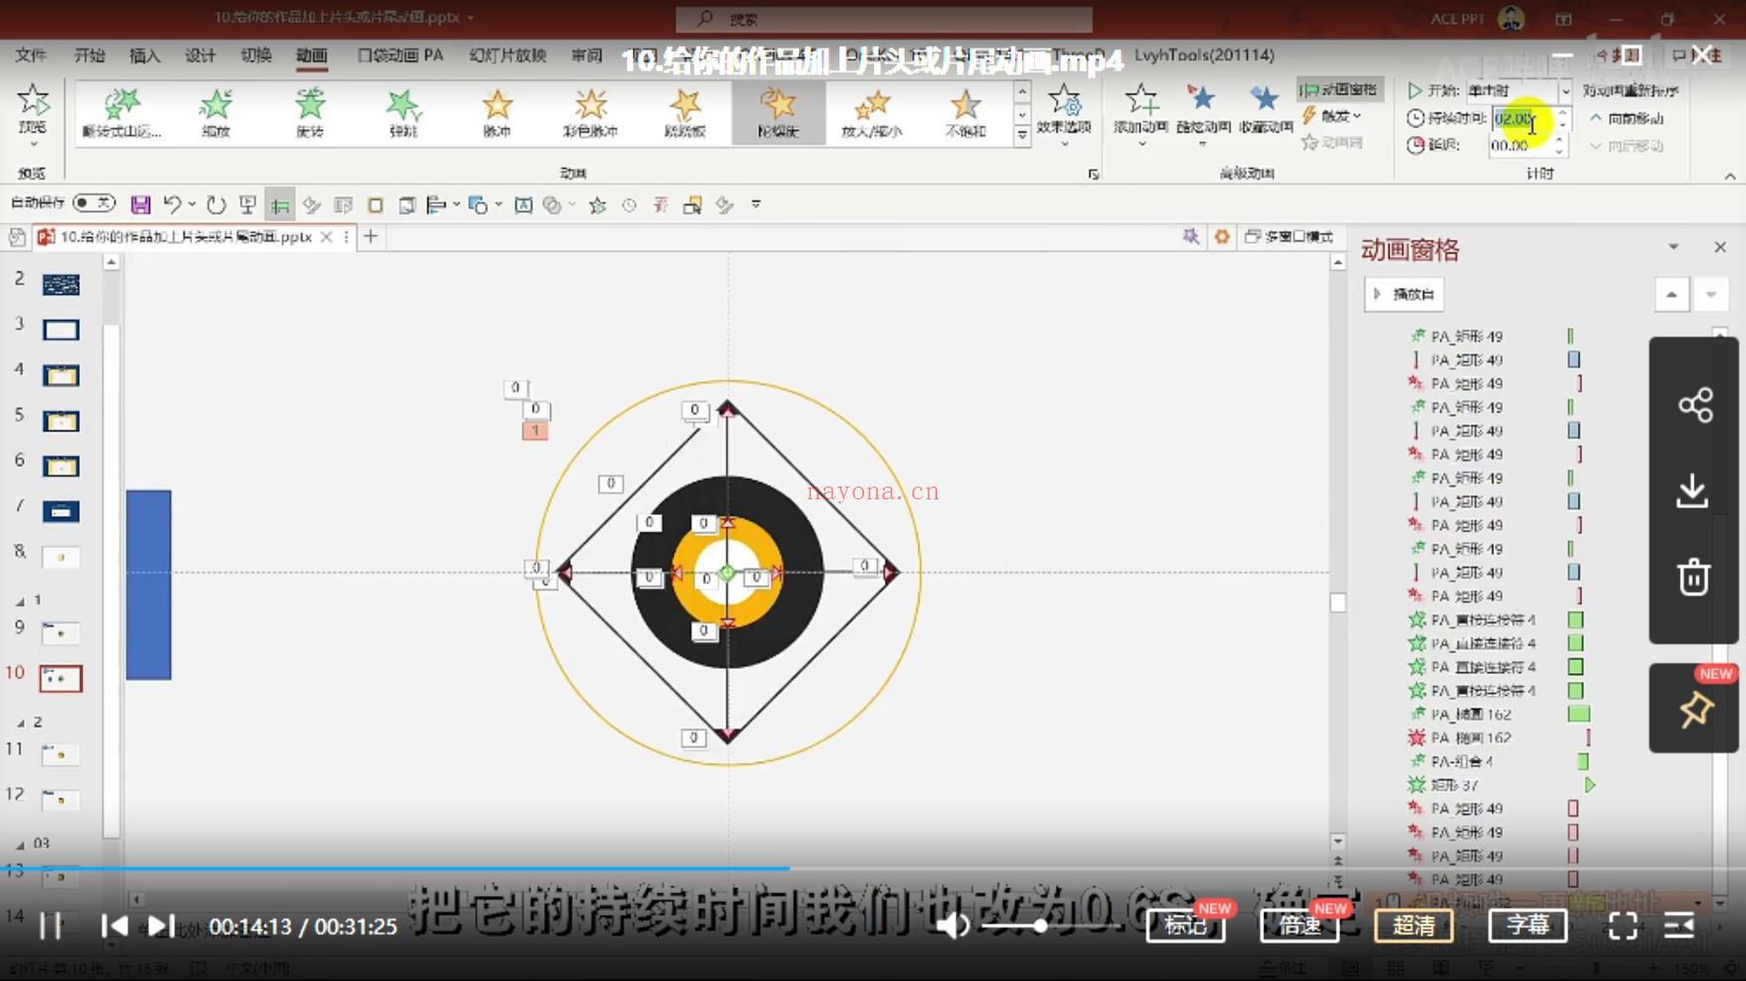Undo the last action
The image size is (1746, 981).
tap(172, 204)
